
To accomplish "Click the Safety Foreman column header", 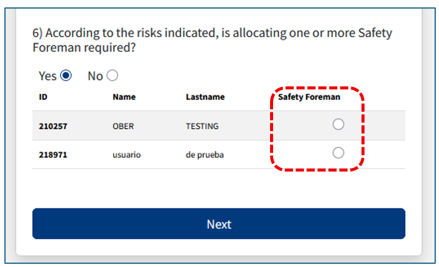I will [309, 97].
